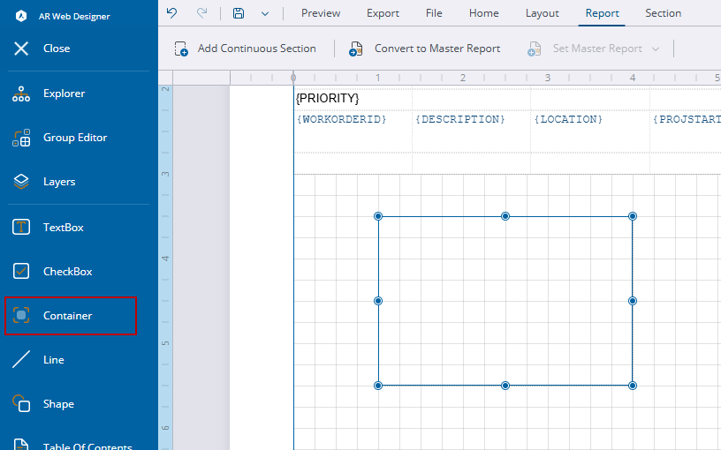Open the Group Editor panel

tap(75, 138)
